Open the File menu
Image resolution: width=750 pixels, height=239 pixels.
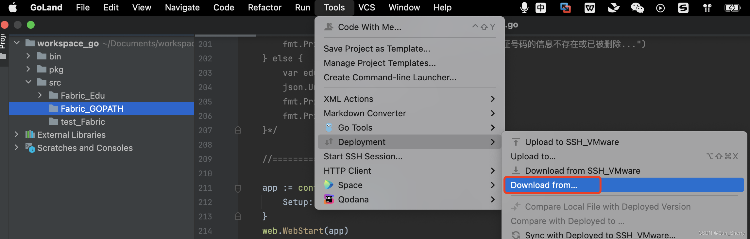pyautogui.click(x=83, y=8)
